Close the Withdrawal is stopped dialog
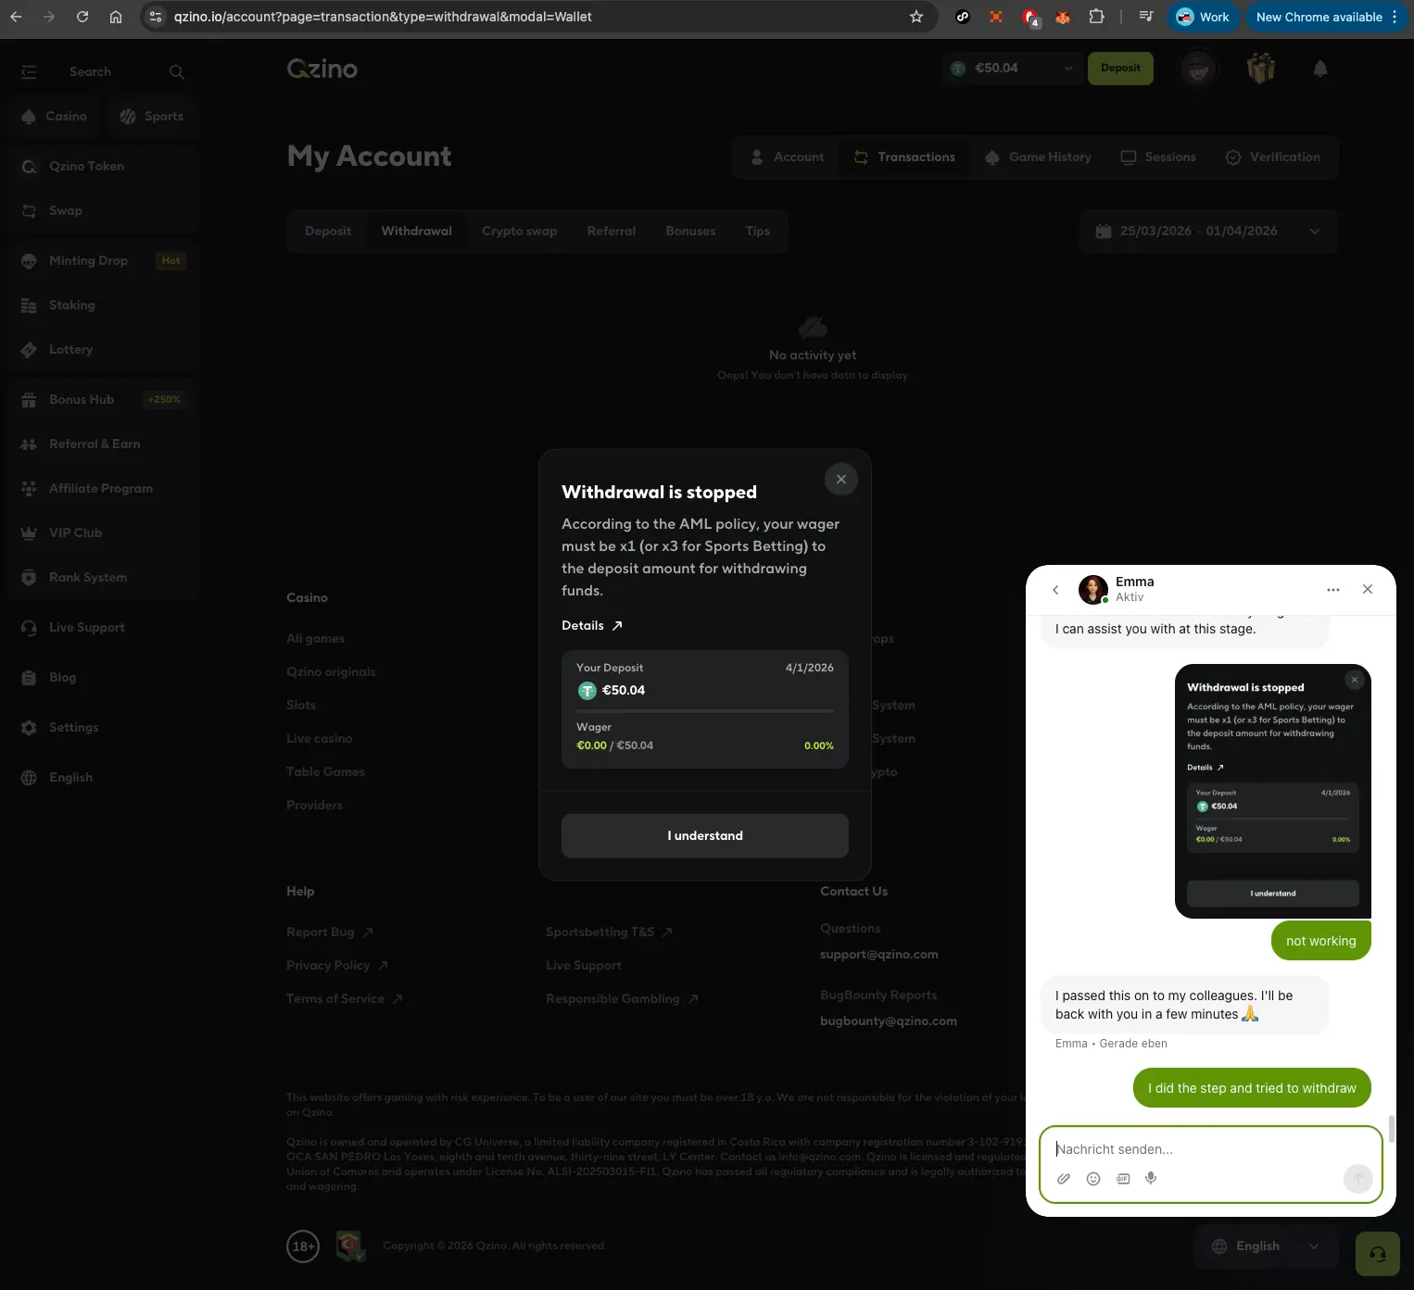1414x1290 pixels. click(x=841, y=480)
